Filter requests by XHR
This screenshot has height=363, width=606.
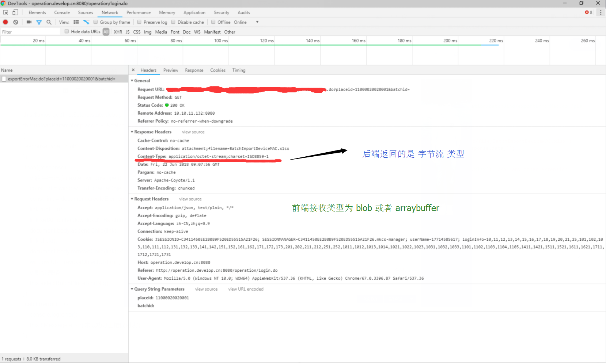pos(118,32)
